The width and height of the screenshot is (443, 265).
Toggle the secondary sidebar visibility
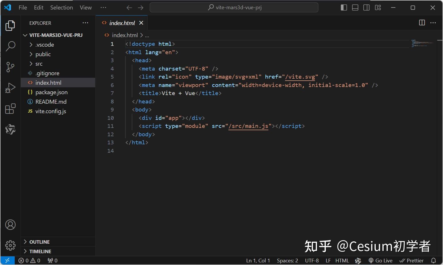coord(366,7)
